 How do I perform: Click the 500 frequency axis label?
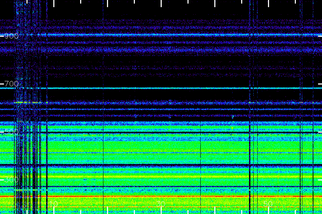tap(11, 132)
